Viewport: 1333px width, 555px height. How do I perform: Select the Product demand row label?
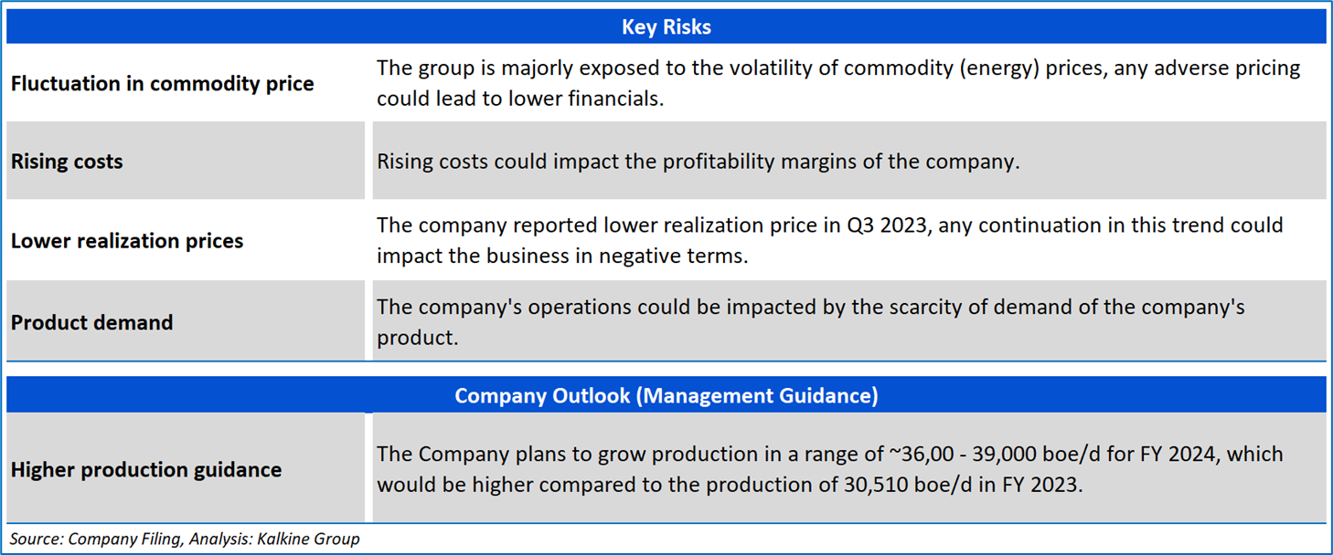(91, 322)
